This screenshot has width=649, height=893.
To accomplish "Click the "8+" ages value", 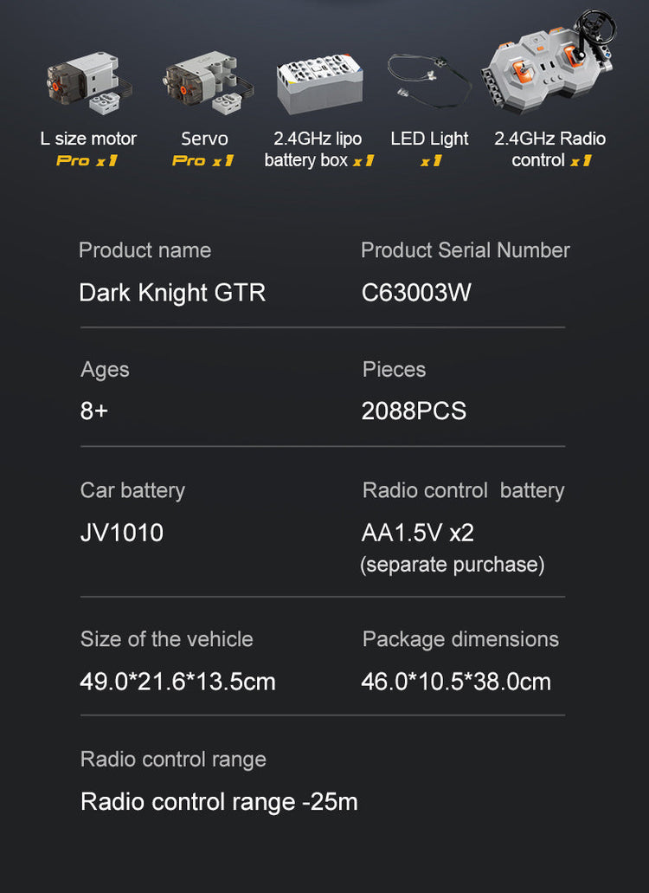I will (94, 411).
